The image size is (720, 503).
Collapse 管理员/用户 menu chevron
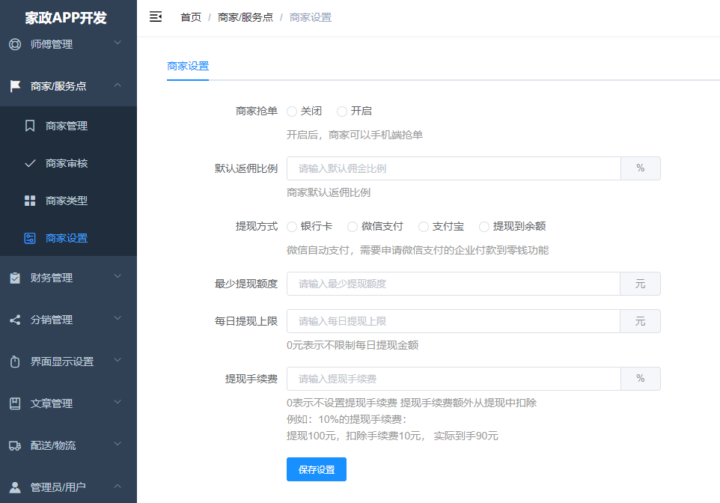coord(118,486)
